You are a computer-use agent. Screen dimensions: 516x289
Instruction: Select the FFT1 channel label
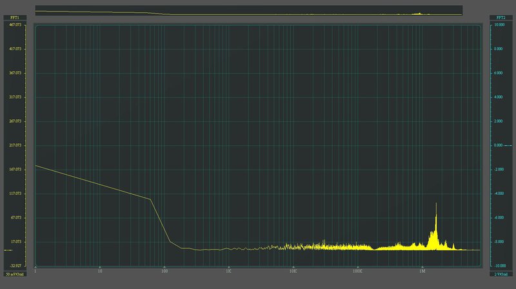coord(15,17)
